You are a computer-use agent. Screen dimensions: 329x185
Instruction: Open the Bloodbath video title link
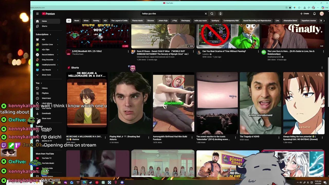[x=87, y=51]
